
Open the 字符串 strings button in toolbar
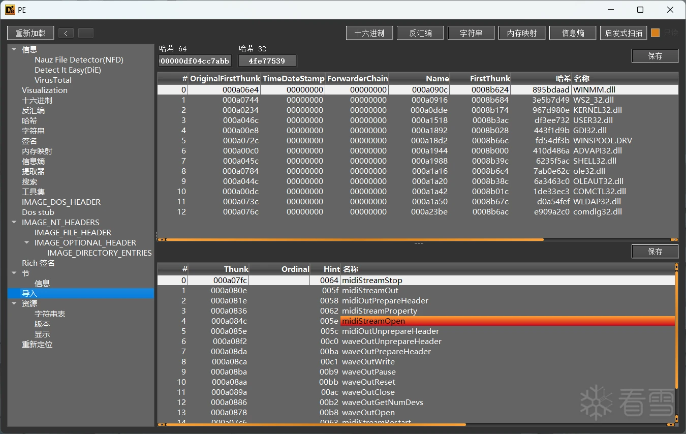coord(471,33)
